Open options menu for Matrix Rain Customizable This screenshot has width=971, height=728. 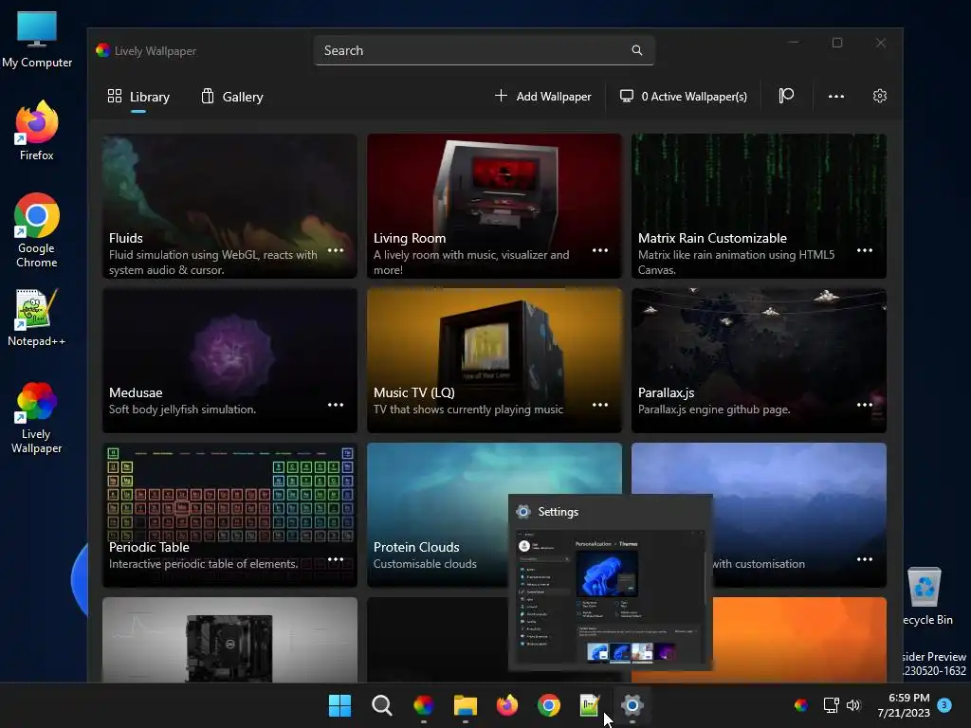tap(865, 250)
